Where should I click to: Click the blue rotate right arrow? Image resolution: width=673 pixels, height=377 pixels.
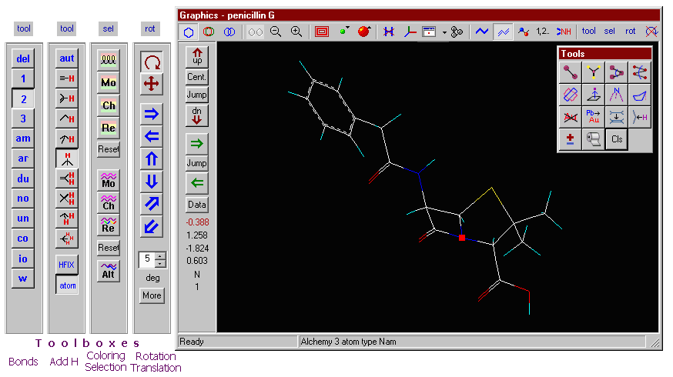(152, 114)
